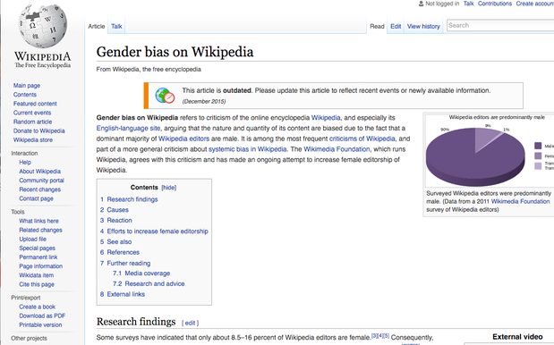The width and height of the screenshot is (554, 345).
Task: Select the Edit tab
Action: [x=396, y=26]
